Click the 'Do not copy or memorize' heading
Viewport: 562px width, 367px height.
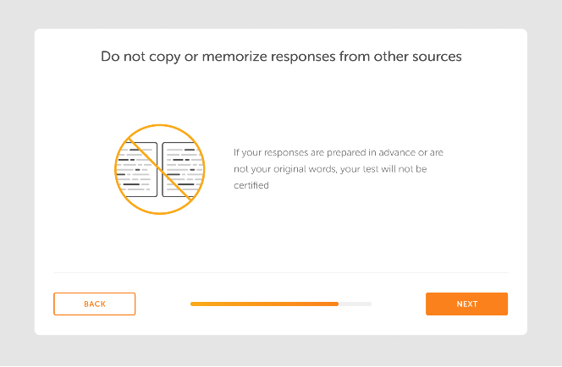[281, 57]
